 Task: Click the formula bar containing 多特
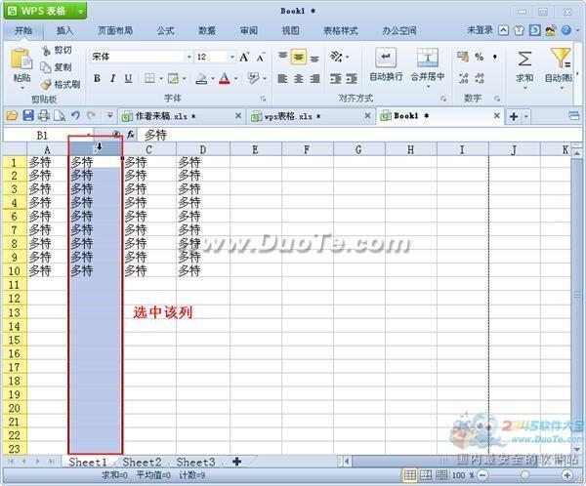coord(358,136)
